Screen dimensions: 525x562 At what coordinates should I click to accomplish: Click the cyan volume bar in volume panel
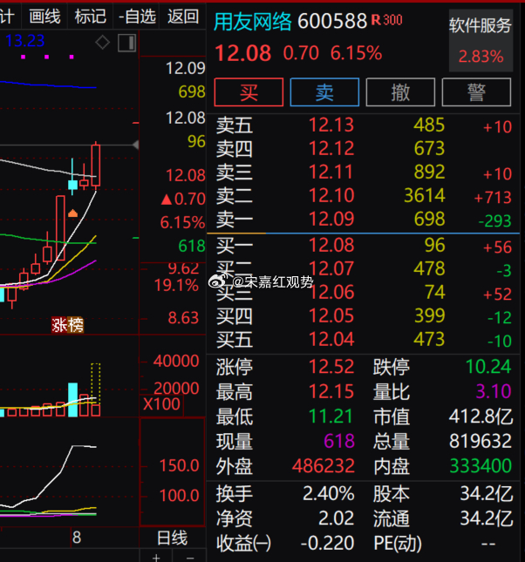click(73, 400)
